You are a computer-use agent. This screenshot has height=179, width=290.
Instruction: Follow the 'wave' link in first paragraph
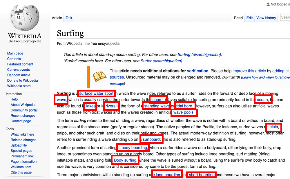point(61,100)
